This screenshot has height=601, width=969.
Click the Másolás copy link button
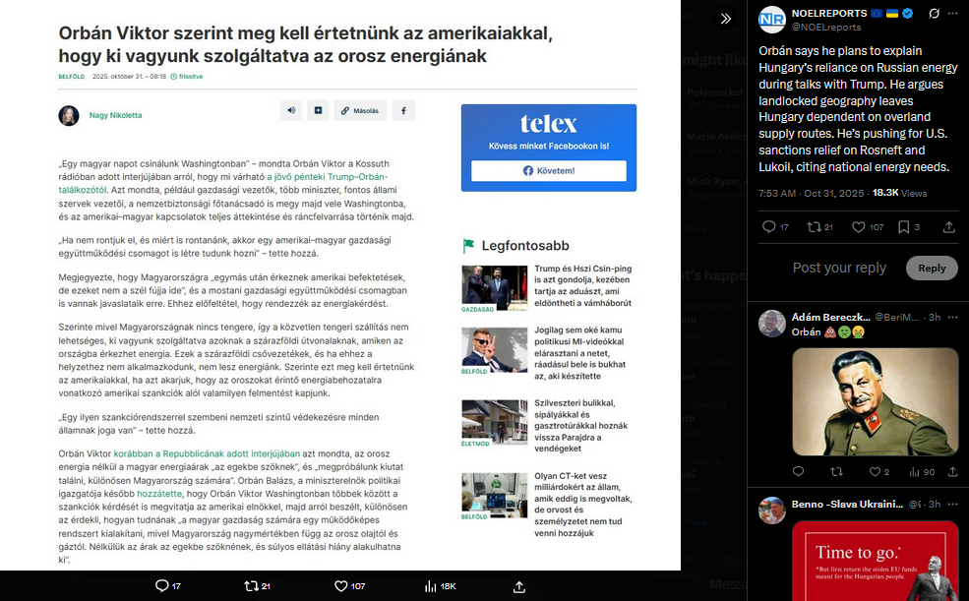[360, 110]
